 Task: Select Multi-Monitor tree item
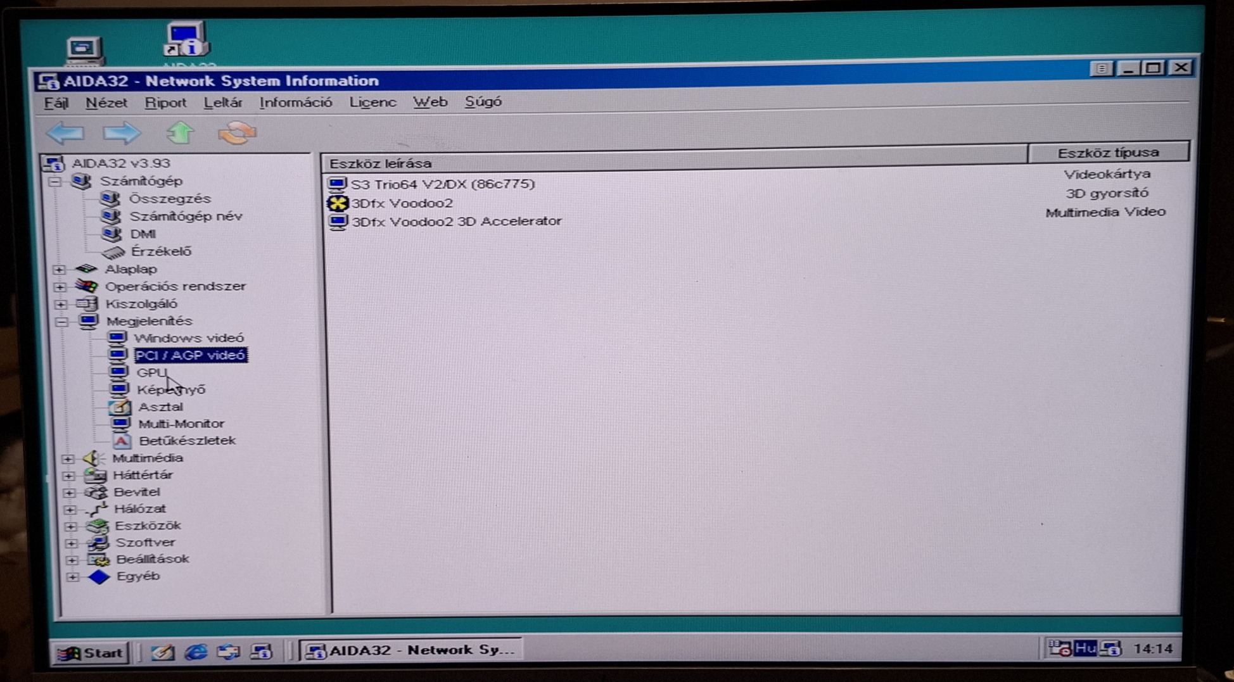[x=181, y=424]
